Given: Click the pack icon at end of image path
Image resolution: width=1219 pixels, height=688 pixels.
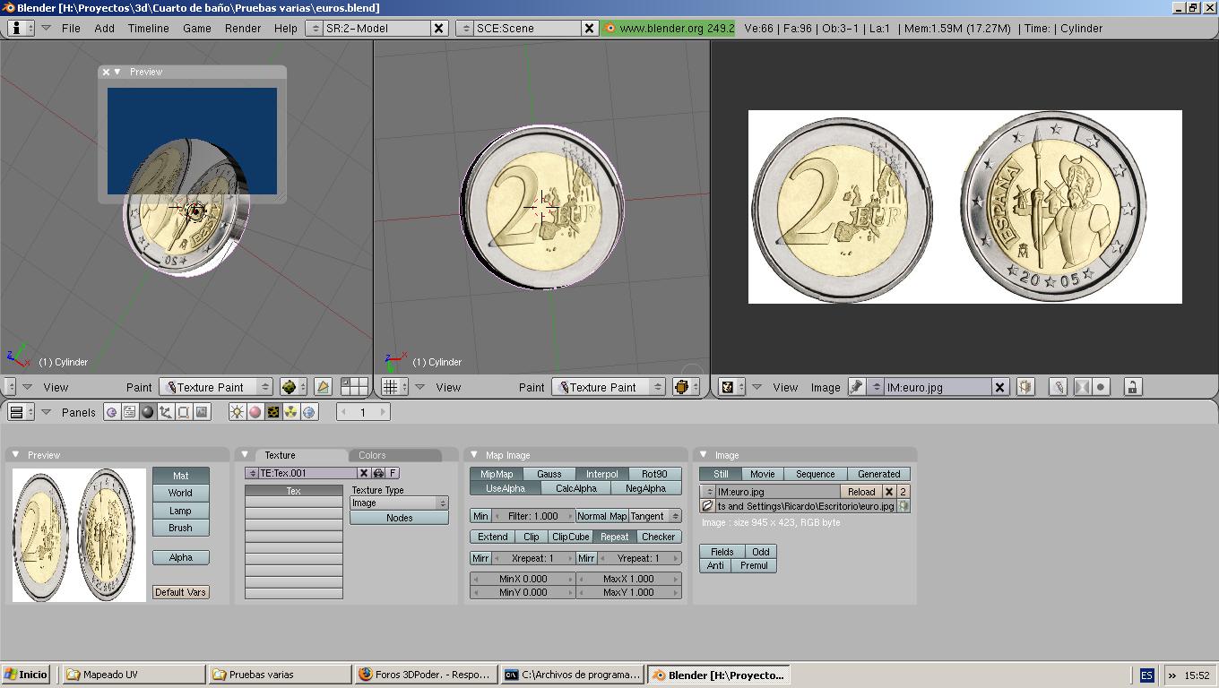Looking at the screenshot, I should coord(903,506).
